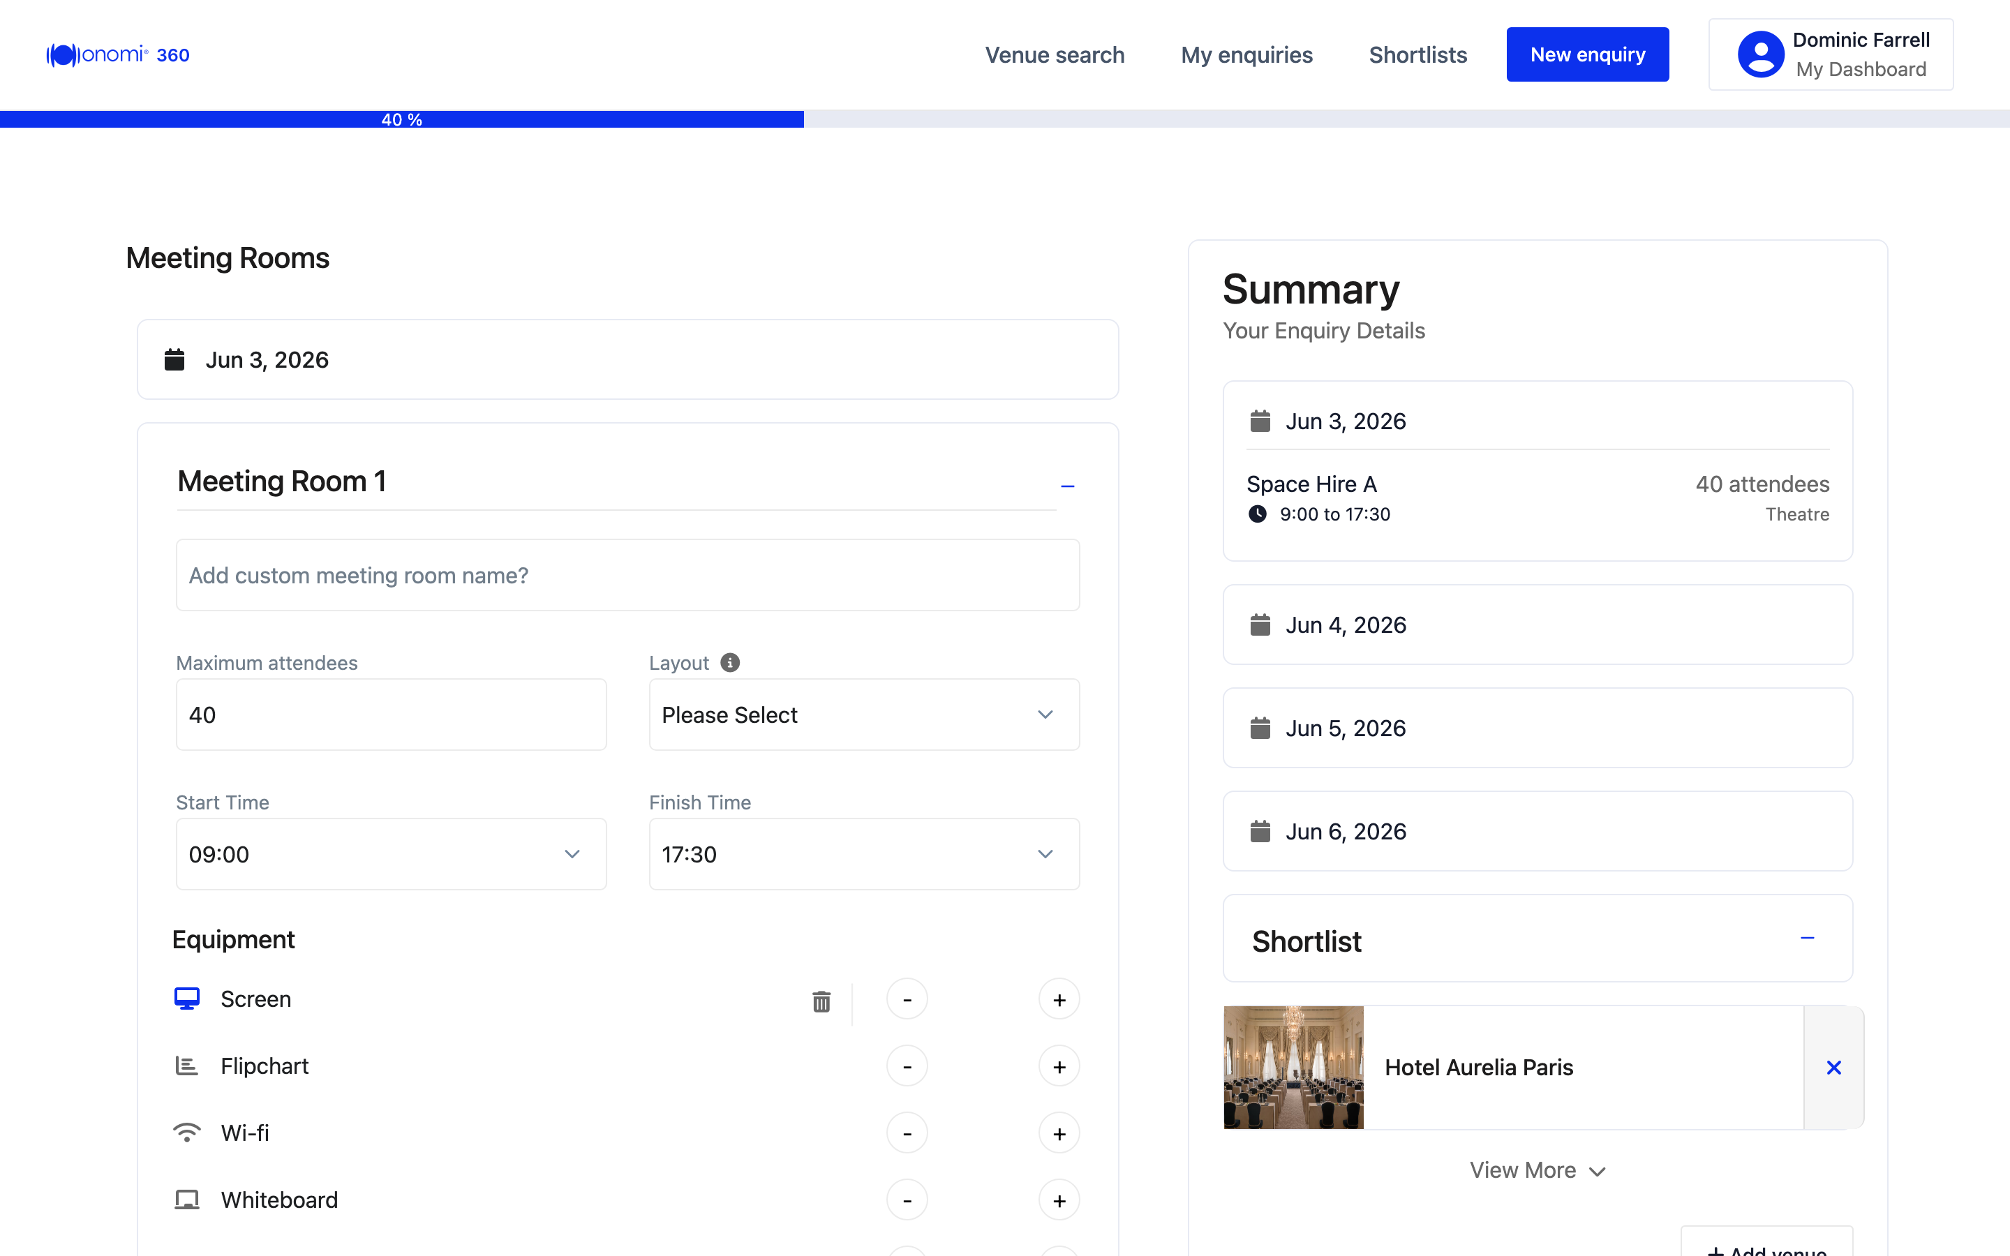Image resolution: width=2010 pixels, height=1256 pixels.
Task: Click the Summary Jun 5, 2026 calendar icon
Action: 1260,728
